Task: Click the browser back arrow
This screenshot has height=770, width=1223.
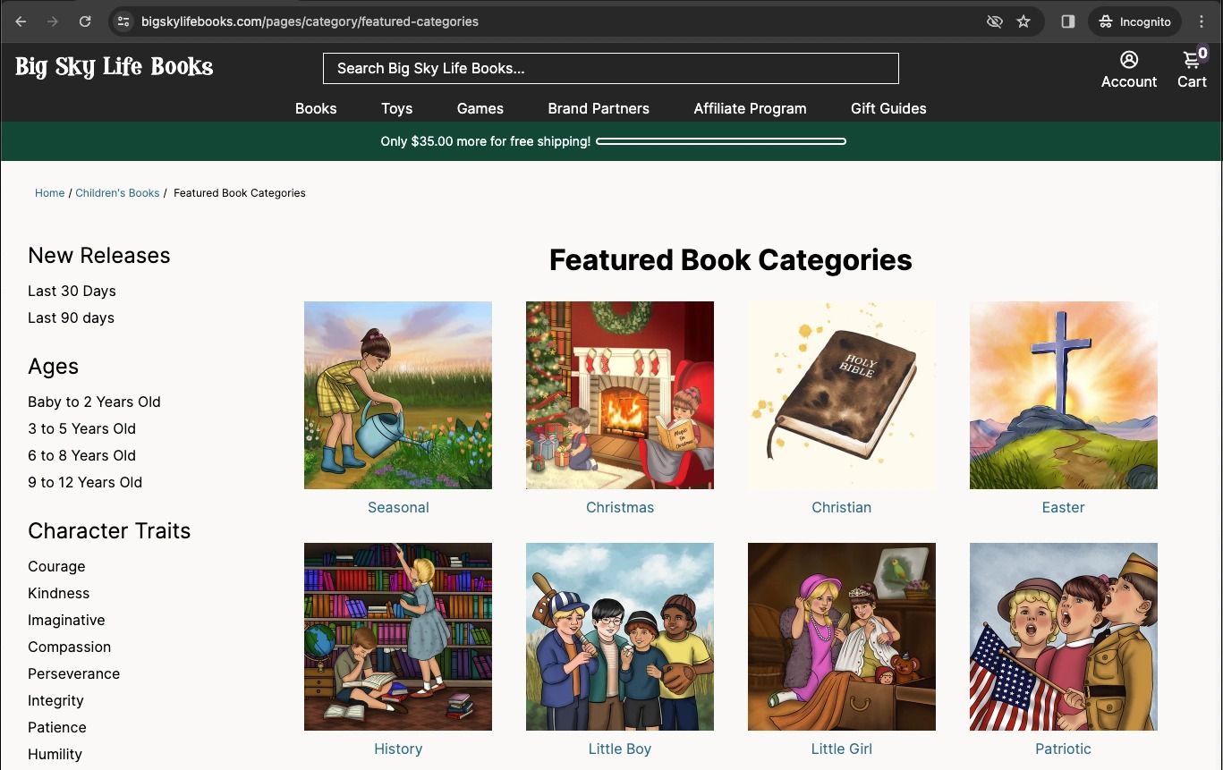Action: coord(21,21)
